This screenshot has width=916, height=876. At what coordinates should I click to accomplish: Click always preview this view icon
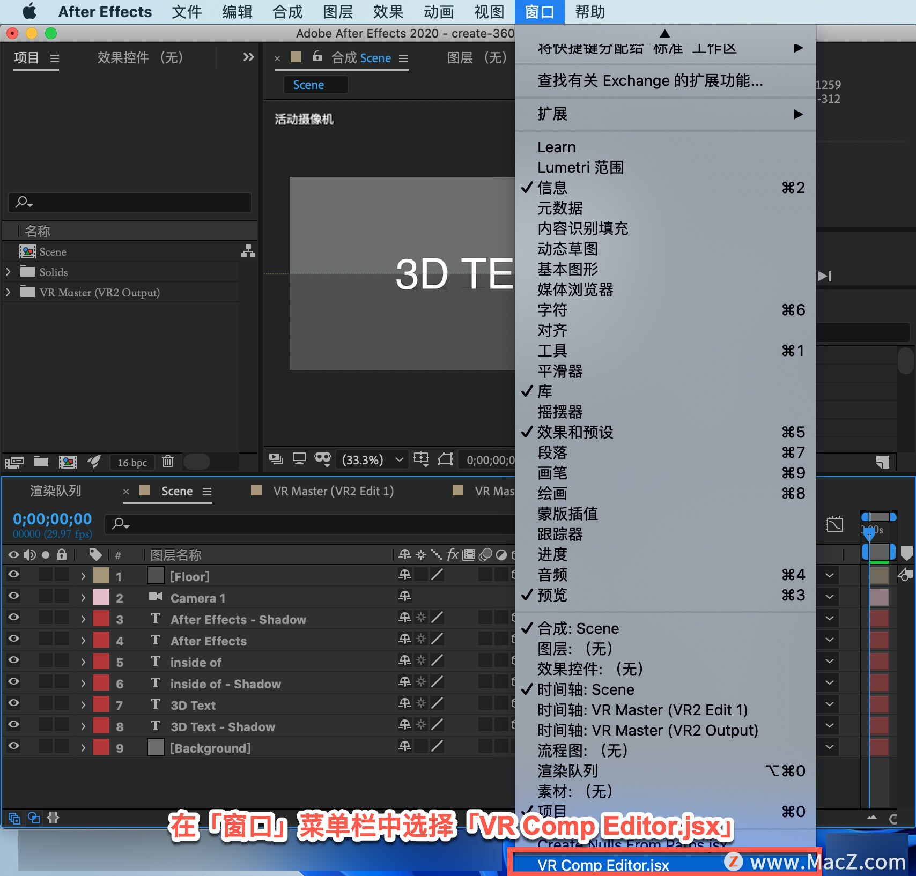276,459
